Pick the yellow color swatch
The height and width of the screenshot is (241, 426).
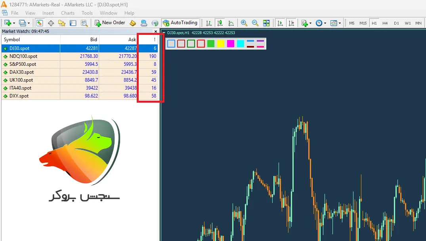coord(221,44)
